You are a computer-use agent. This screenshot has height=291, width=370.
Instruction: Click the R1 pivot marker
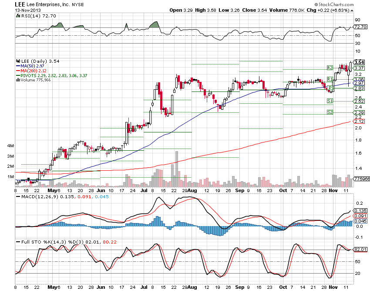click(x=330, y=79)
